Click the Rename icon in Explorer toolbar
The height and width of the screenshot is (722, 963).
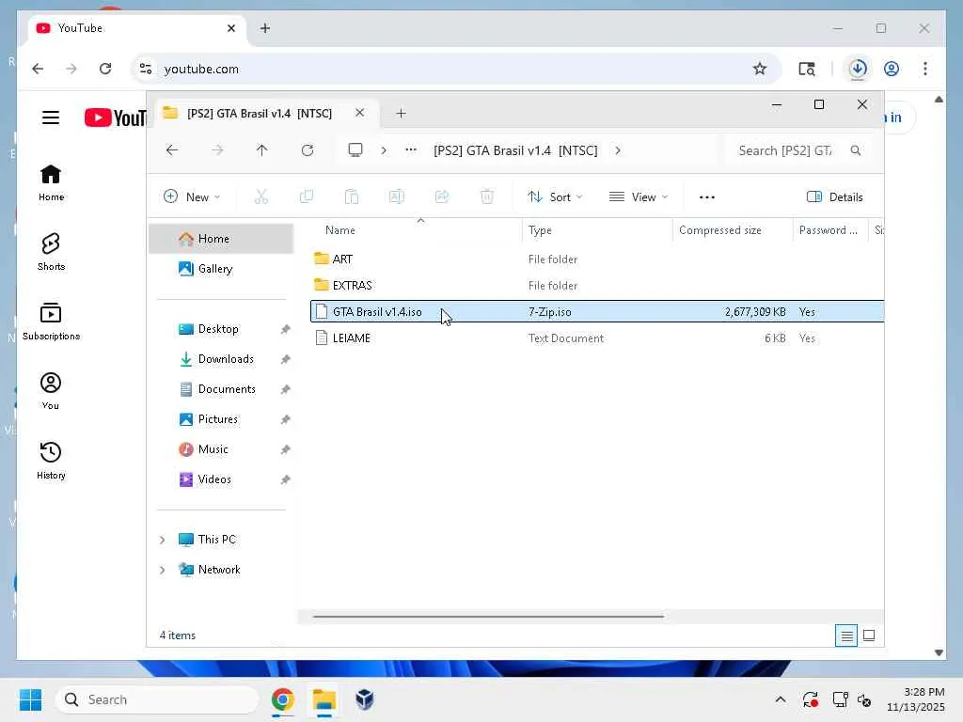pos(397,196)
